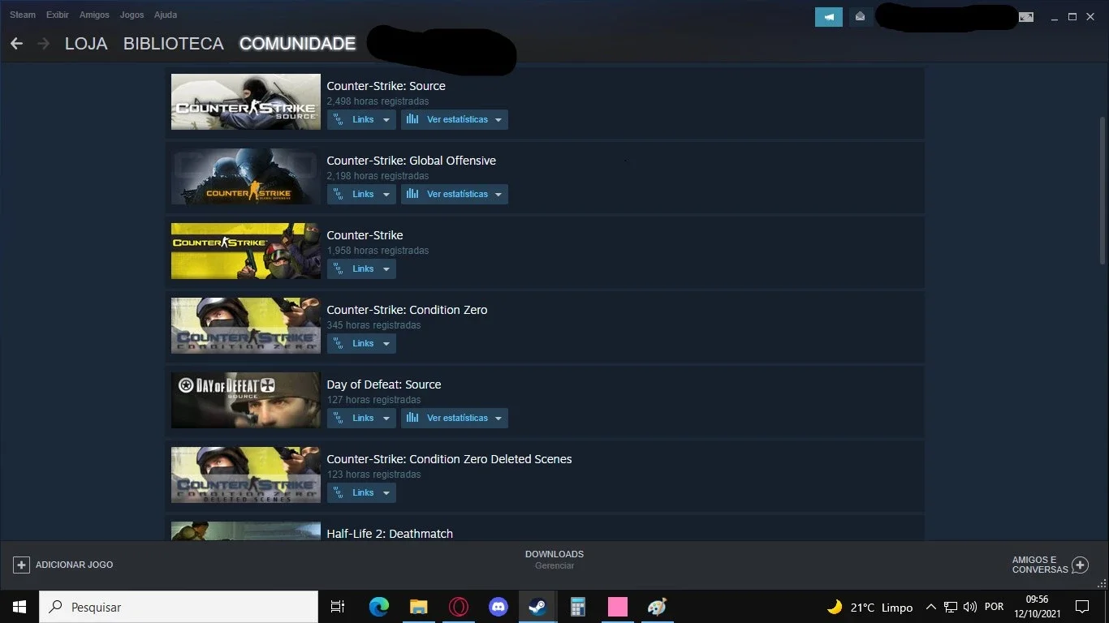The image size is (1109, 623).
Task: Switch to the LOJA tab
Action: point(86,44)
